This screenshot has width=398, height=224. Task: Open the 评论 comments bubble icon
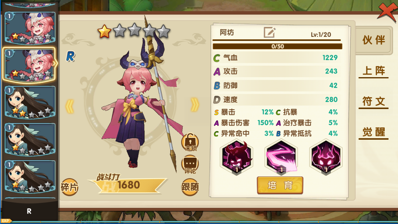pos(190,164)
